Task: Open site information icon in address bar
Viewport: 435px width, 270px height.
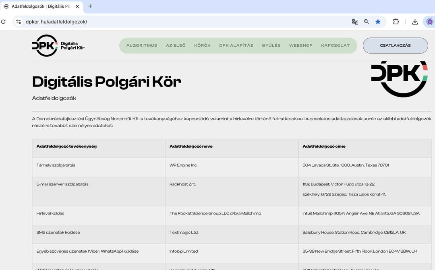Action: 19,22
